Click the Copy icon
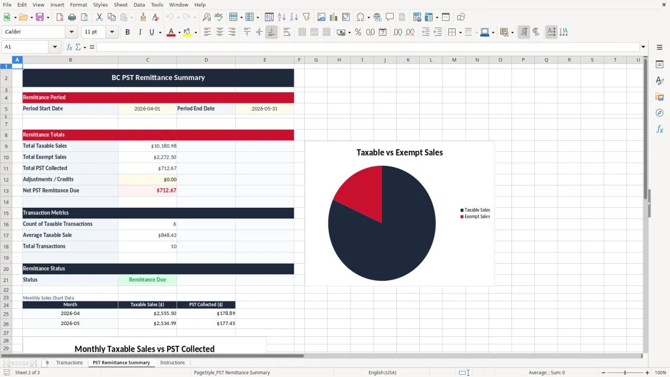This screenshot has height=377, width=670. (111, 17)
